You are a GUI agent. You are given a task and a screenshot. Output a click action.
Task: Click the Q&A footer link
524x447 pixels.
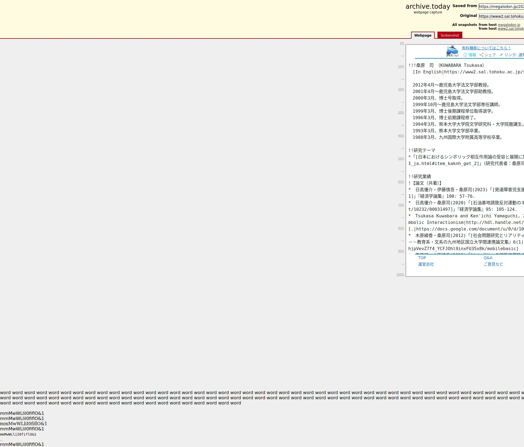click(x=488, y=258)
